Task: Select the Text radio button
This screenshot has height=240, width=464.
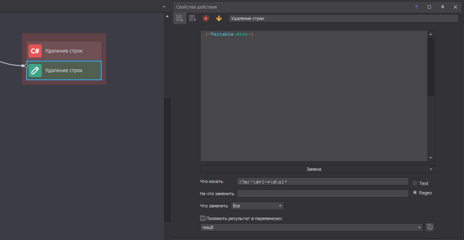Action: point(415,183)
